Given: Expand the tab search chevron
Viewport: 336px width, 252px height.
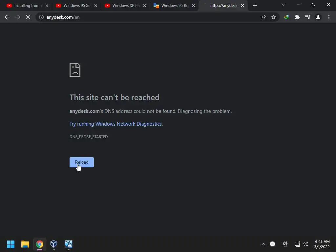Looking at the screenshot, I should coord(283,5).
